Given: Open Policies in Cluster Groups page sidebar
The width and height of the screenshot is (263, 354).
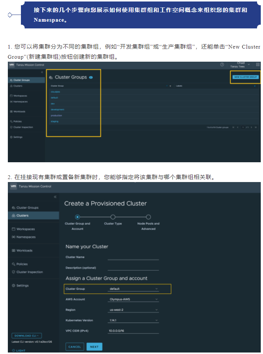Looking at the screenshot, I should click(16, 121).
